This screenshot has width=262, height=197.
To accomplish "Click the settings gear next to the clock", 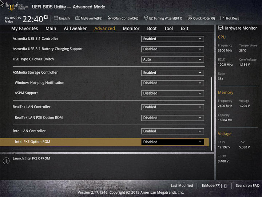I will 45,17.
